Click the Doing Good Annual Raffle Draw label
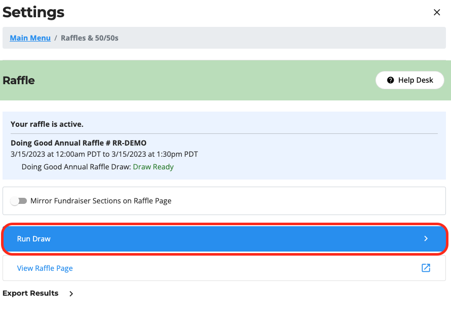Screen dimensions: 451x318 pyautogui.click(x=76, y=167)
